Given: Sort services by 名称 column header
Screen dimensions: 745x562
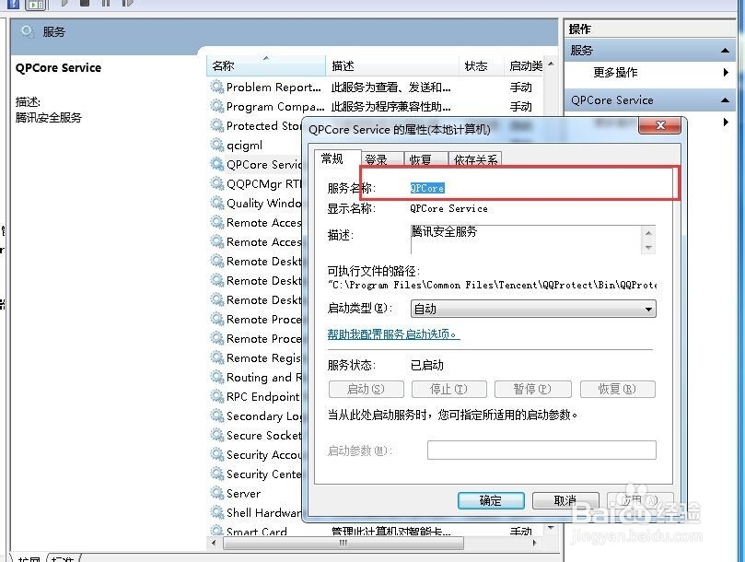Looking at the screenshot, I should (x=266, y=66).
